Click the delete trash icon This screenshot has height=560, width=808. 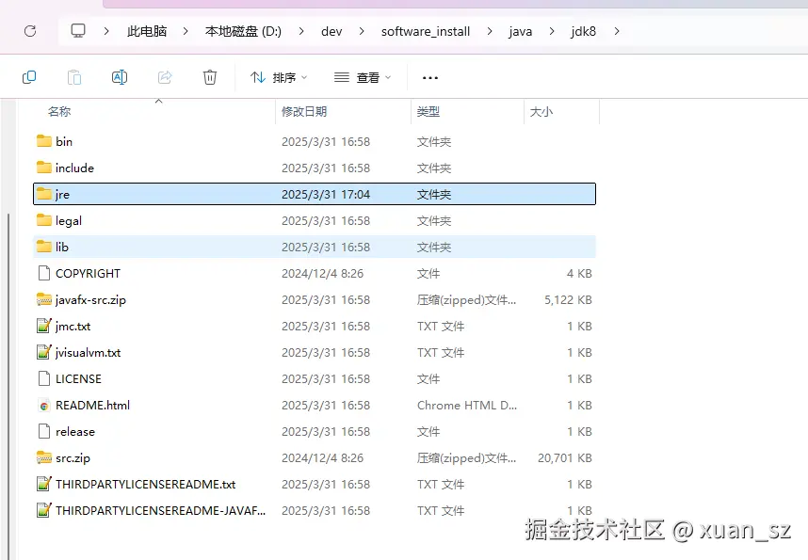(210, 77)
